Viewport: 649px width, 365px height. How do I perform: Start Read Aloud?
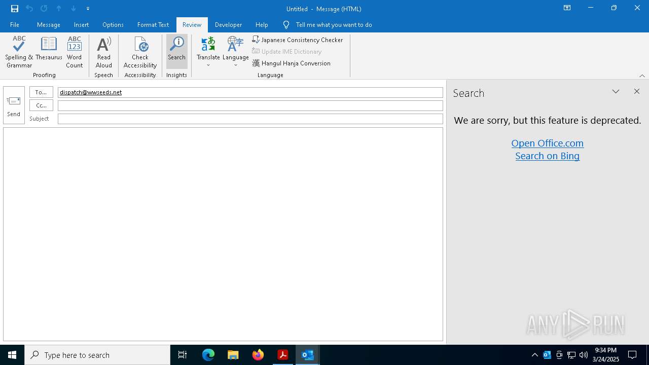(104, 52)
